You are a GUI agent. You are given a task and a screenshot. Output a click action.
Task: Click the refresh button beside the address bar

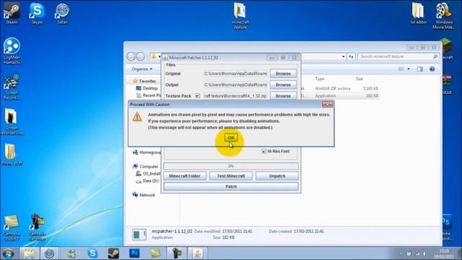(x=352, y=56)
